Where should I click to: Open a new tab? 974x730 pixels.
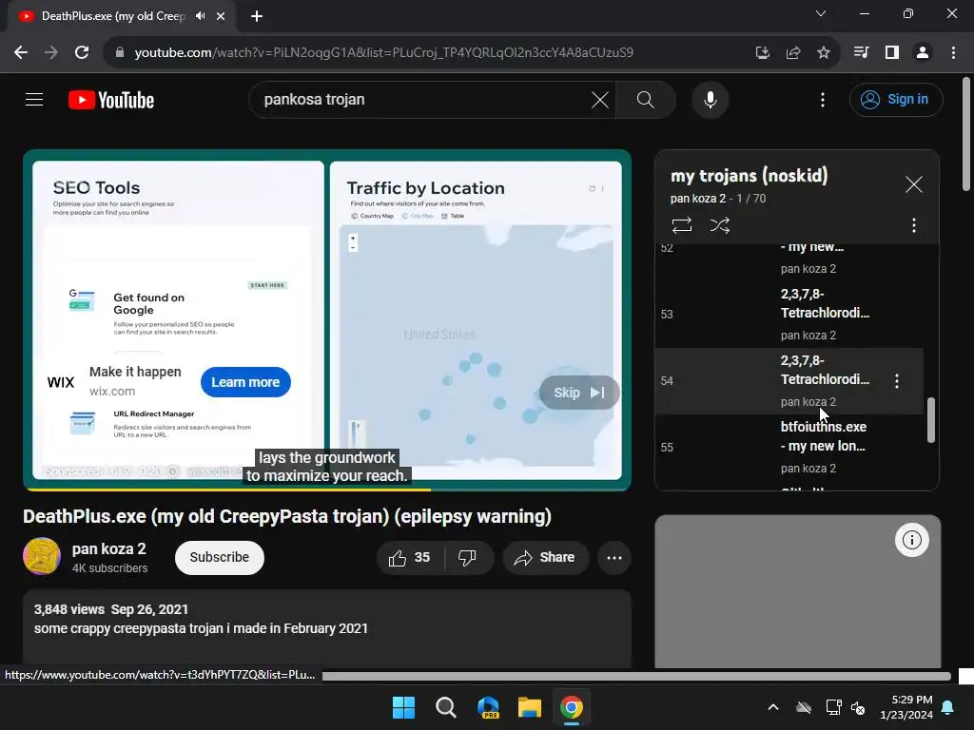pos(257,16)
